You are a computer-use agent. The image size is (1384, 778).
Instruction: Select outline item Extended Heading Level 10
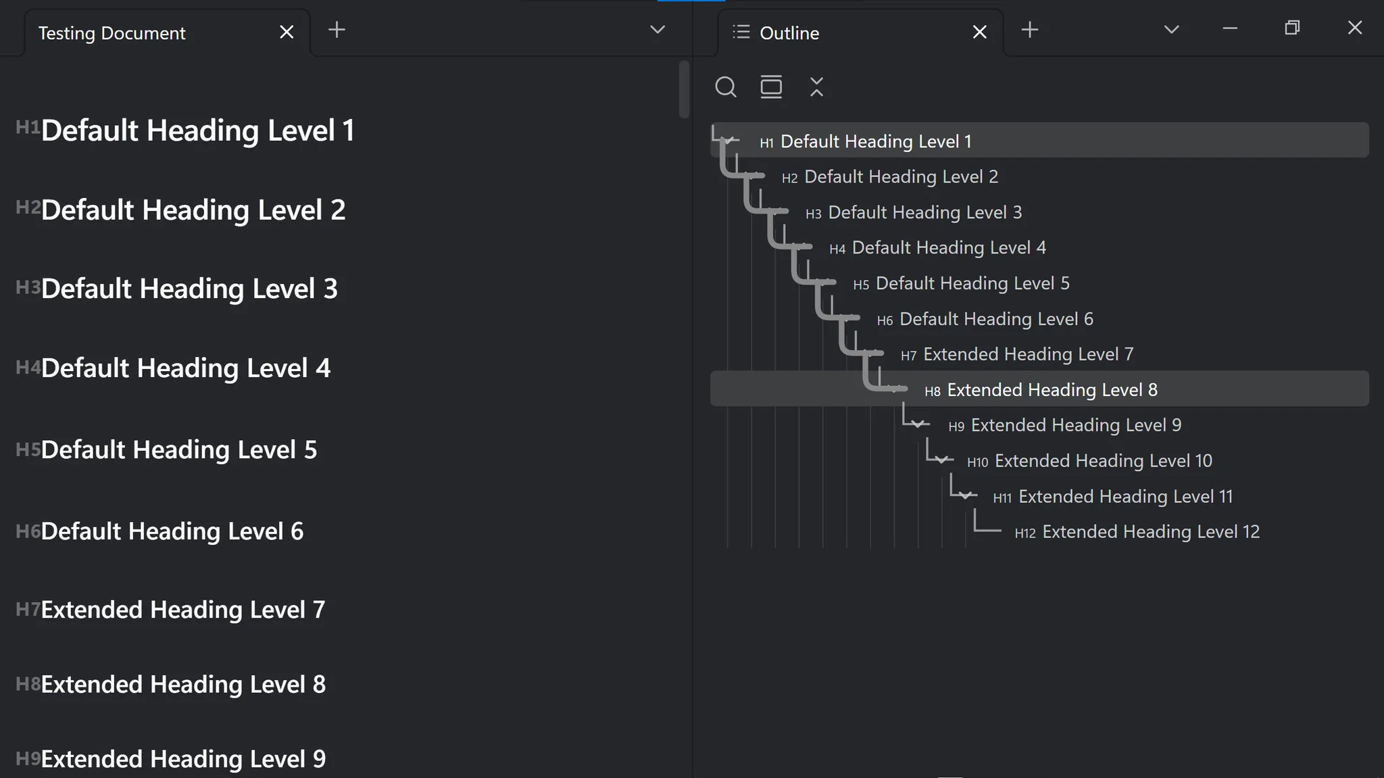(x=1039, y=460)
